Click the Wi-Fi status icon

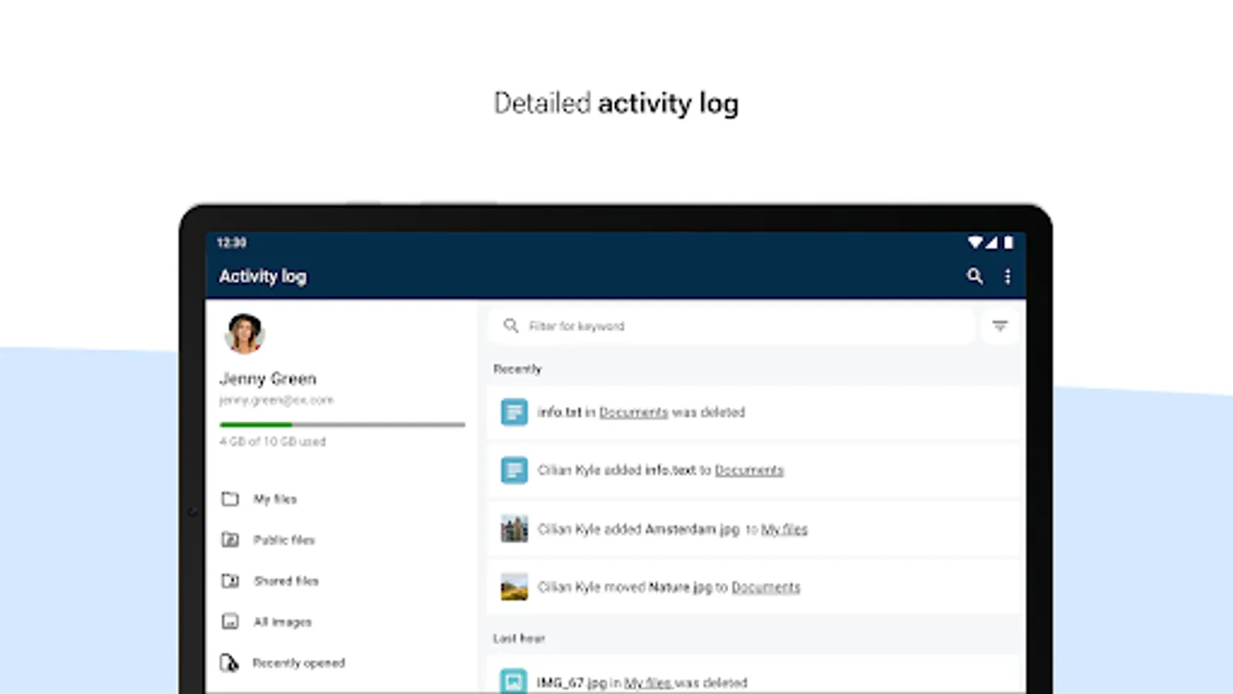[975, 242]
